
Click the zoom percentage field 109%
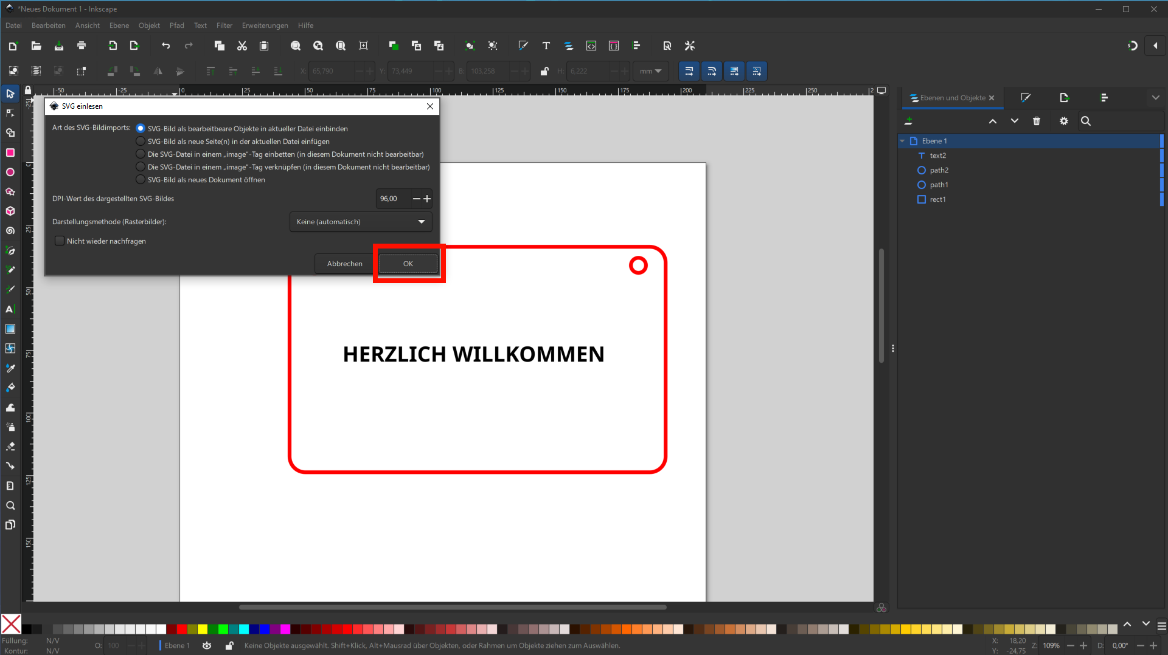1051,645
